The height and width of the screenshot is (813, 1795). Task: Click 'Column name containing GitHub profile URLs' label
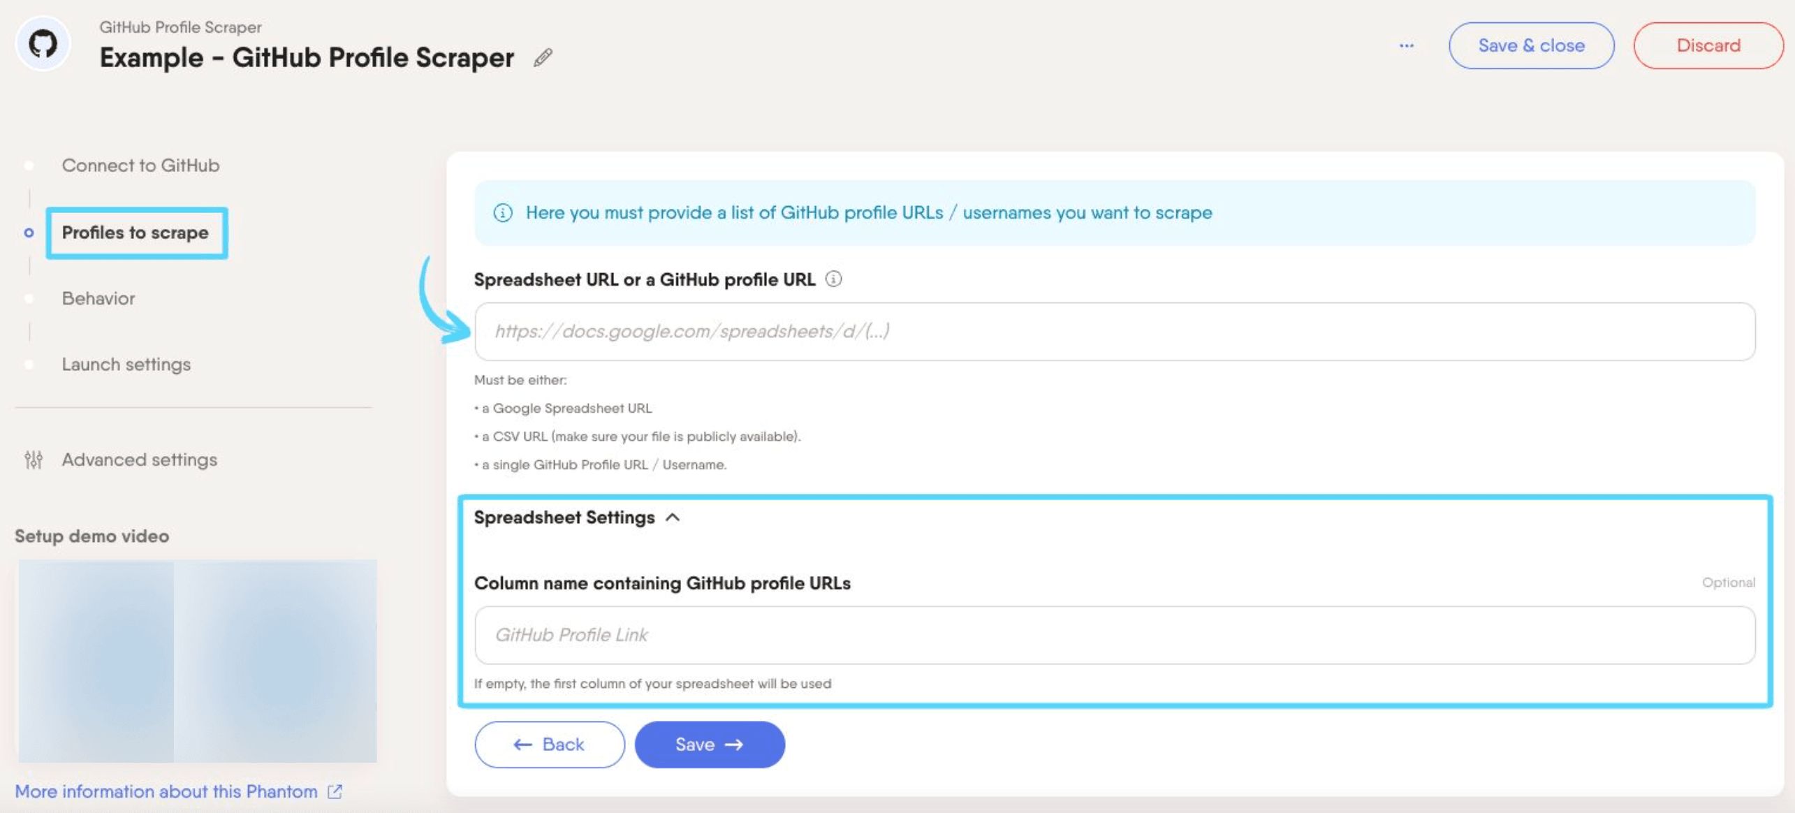tap(662, 583)
